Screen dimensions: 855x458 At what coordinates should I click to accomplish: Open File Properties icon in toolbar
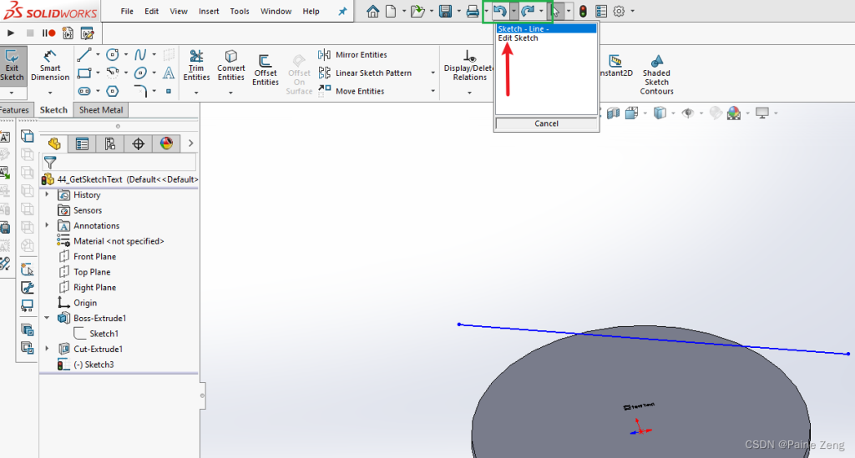(601, 11)
